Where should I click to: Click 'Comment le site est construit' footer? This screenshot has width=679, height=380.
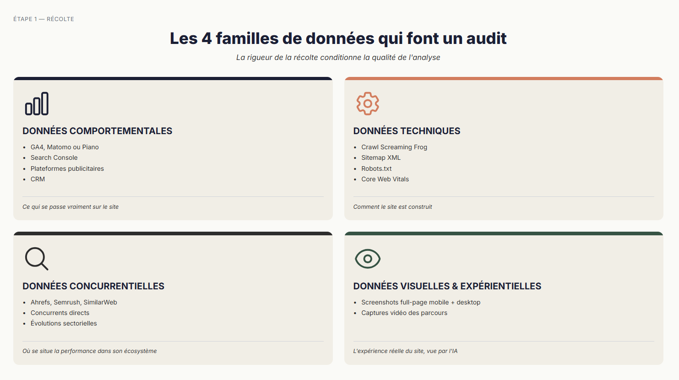(x=392, y=207)
